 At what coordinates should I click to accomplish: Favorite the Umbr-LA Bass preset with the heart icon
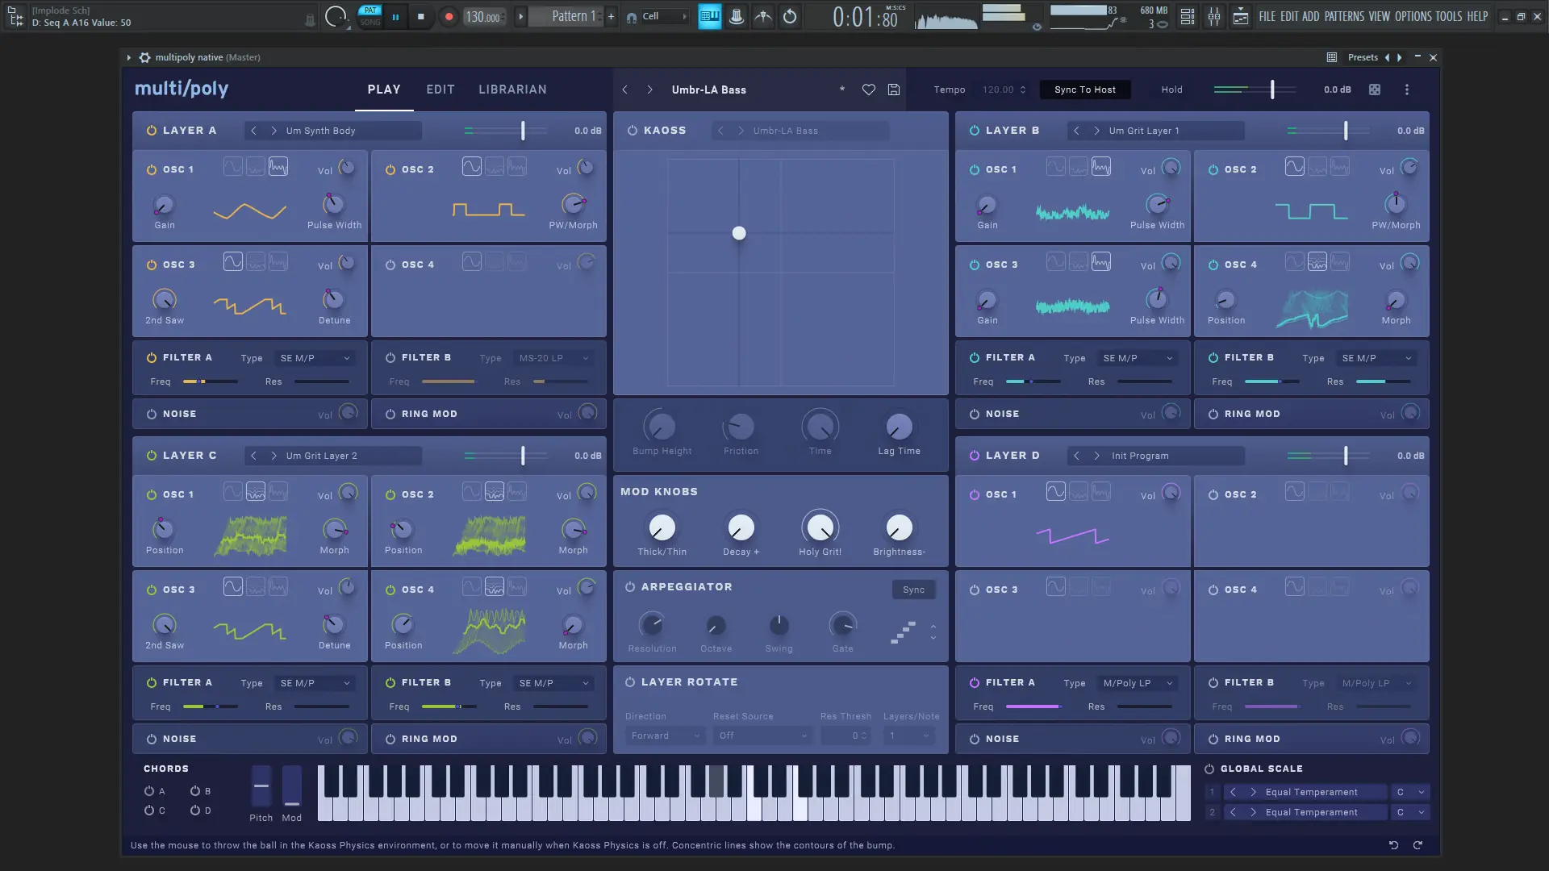869,90
